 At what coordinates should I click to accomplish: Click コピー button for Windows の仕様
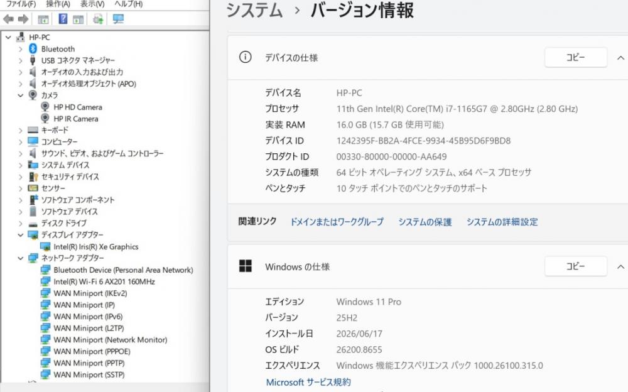tap(575, 266)
